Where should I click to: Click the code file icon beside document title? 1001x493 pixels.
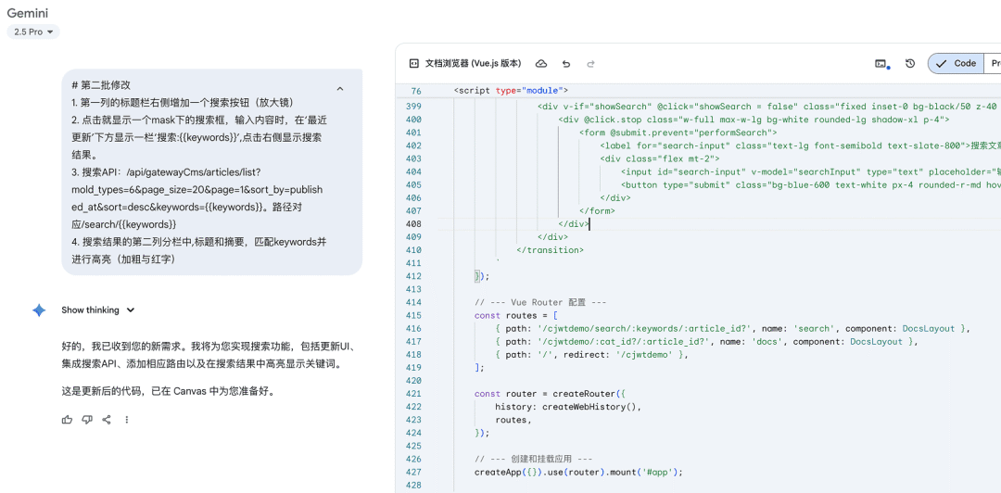click(414, 64)
